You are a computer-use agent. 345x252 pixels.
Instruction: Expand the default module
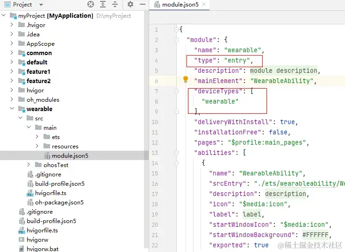click(x=12, y=62)
